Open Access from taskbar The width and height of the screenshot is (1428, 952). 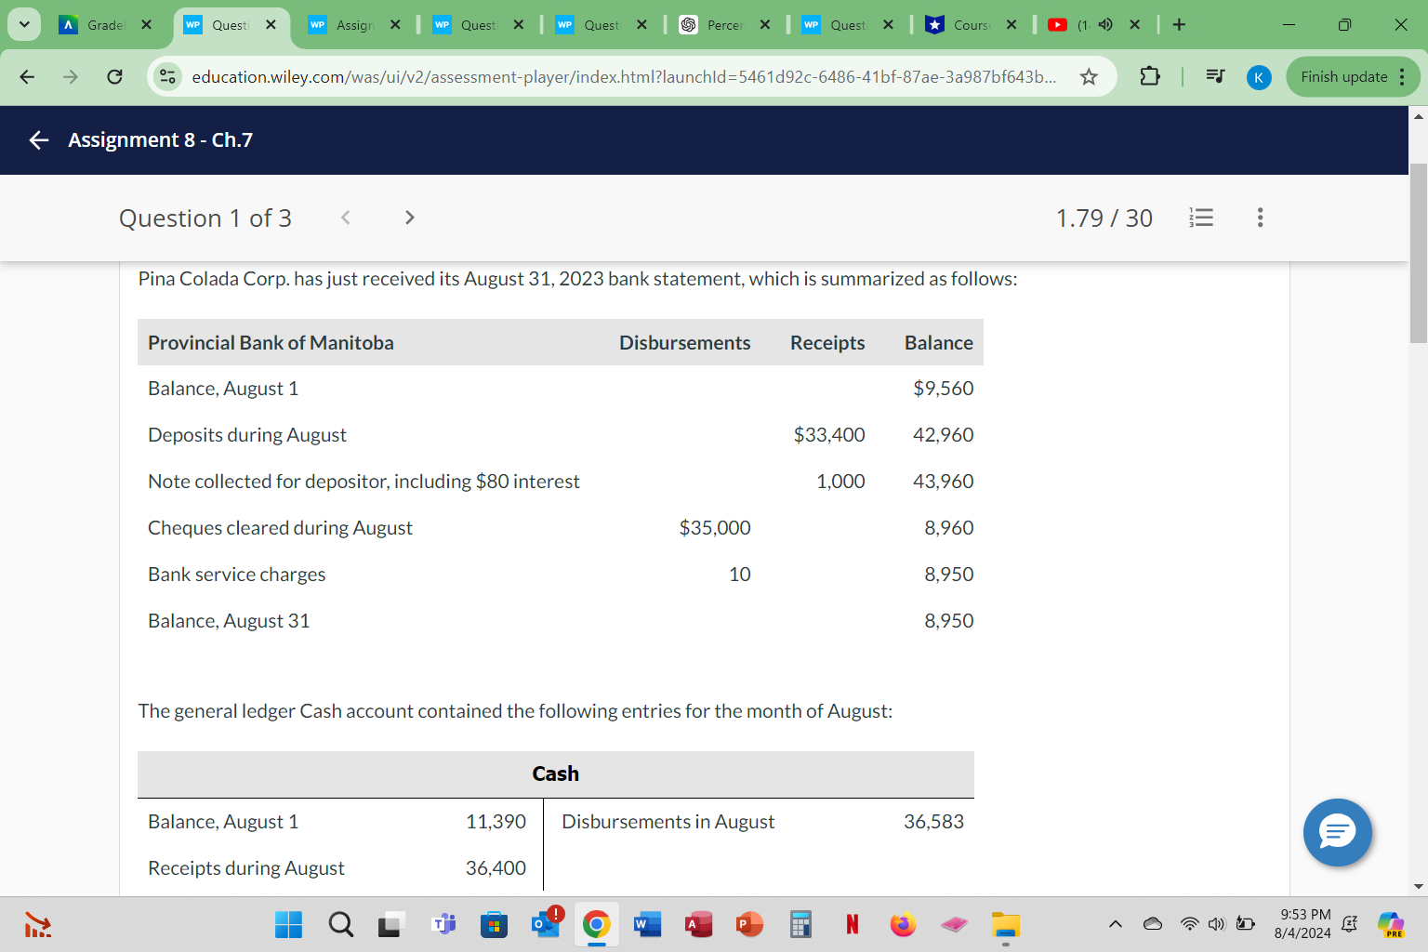(x=698, y=924)
